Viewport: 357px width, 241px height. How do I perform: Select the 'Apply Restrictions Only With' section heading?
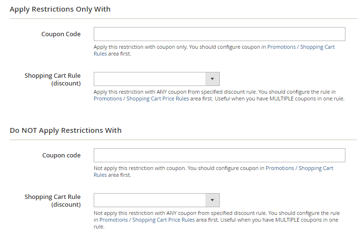point(60,9)
